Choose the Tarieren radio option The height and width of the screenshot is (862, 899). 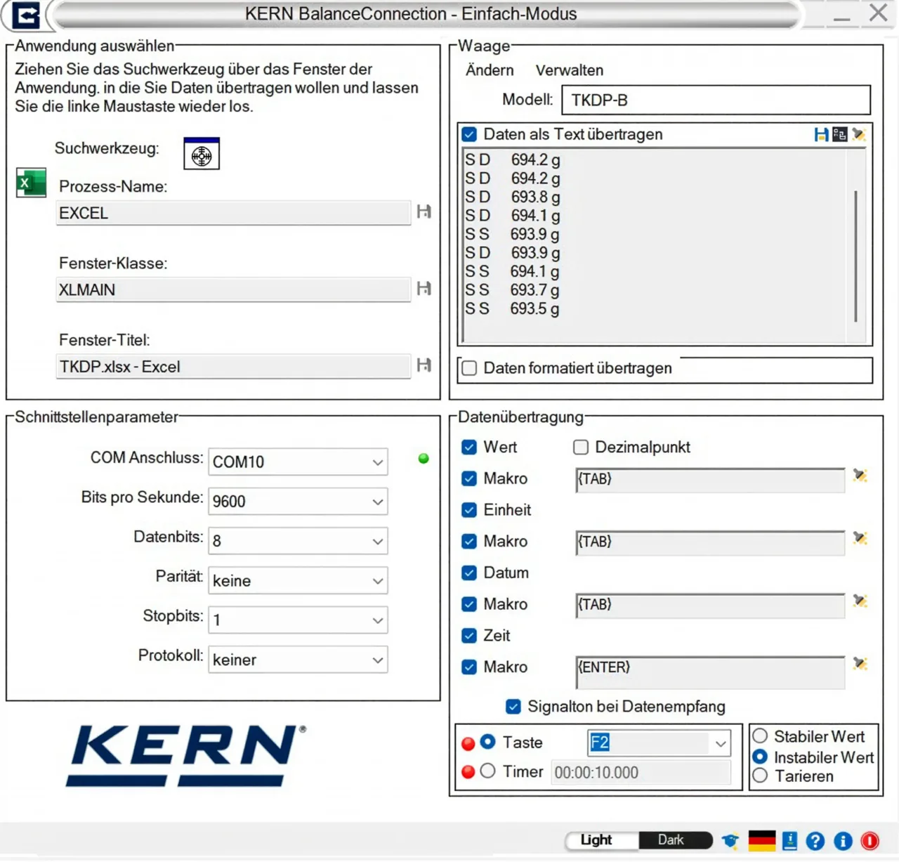tap(760, 776)
